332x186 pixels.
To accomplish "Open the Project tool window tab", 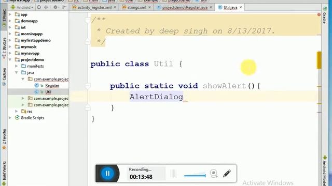I will 4,18.
